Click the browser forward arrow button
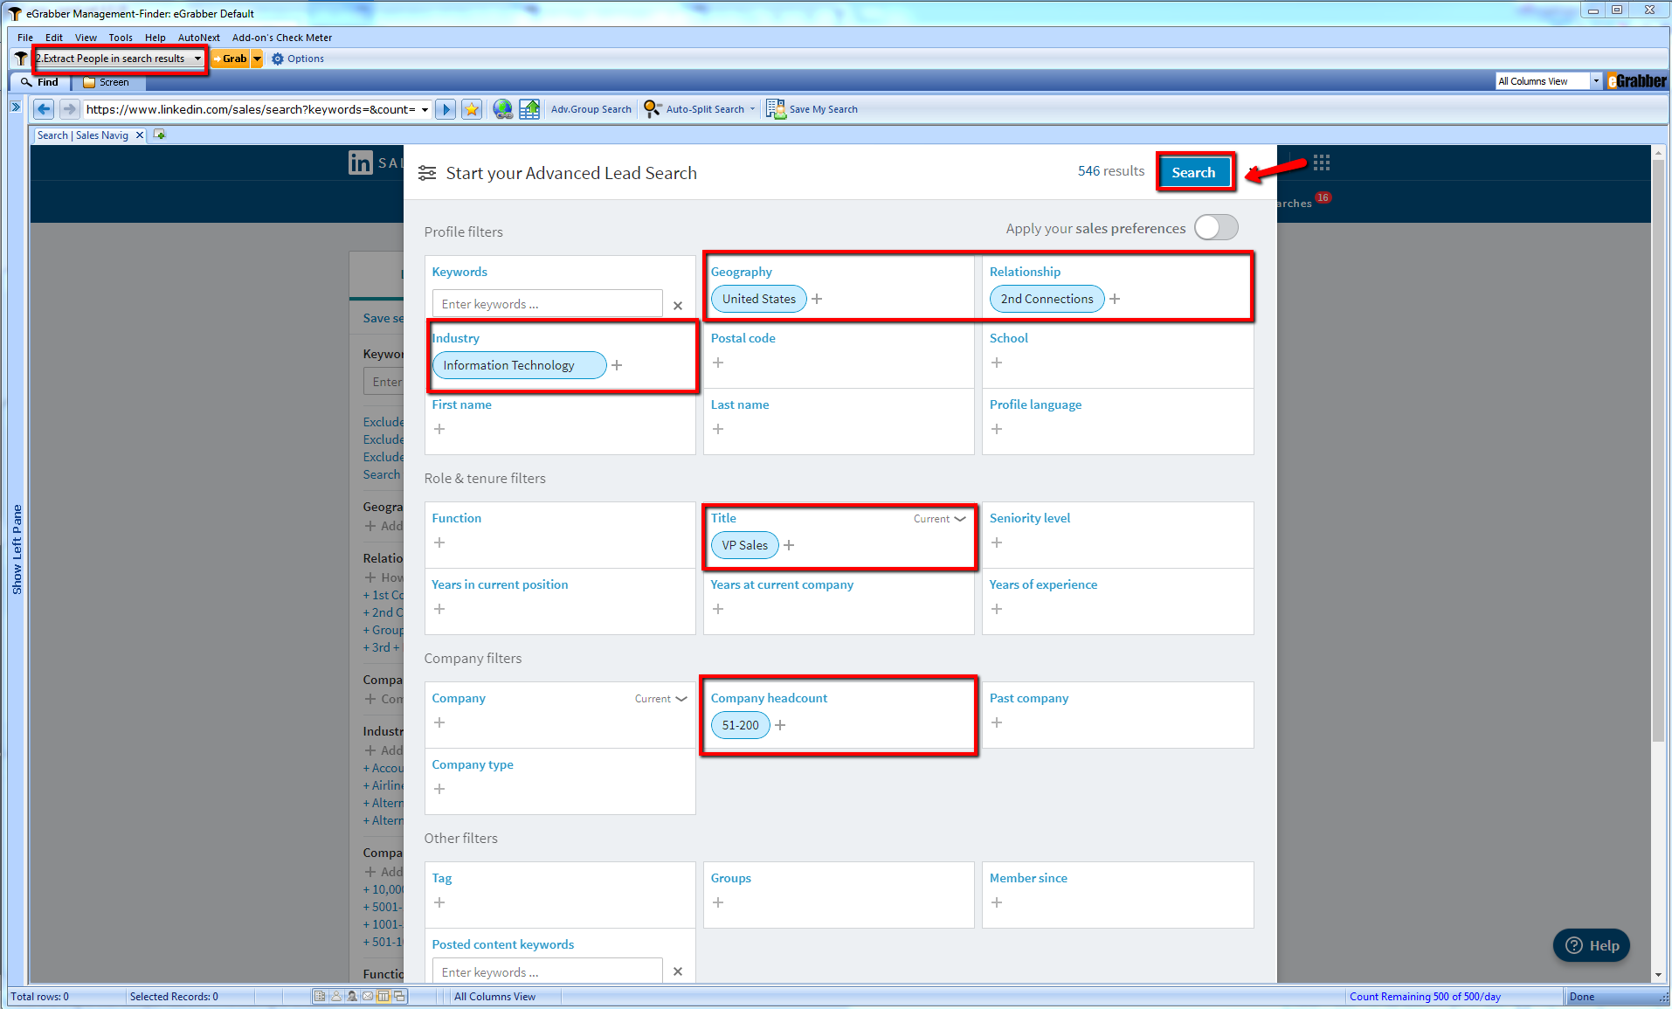The image size is (1672, 1009). [69, 109]
